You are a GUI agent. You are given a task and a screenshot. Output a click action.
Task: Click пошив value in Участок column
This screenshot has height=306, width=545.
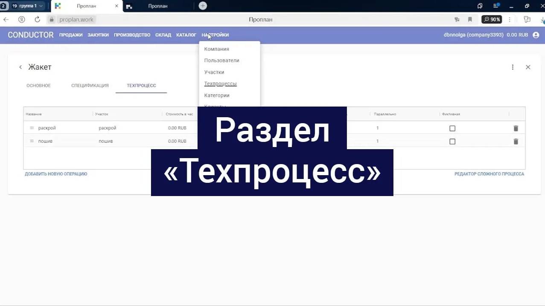tap(106, 141)
